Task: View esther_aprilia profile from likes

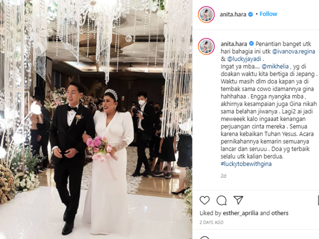Action: (240, 213)
